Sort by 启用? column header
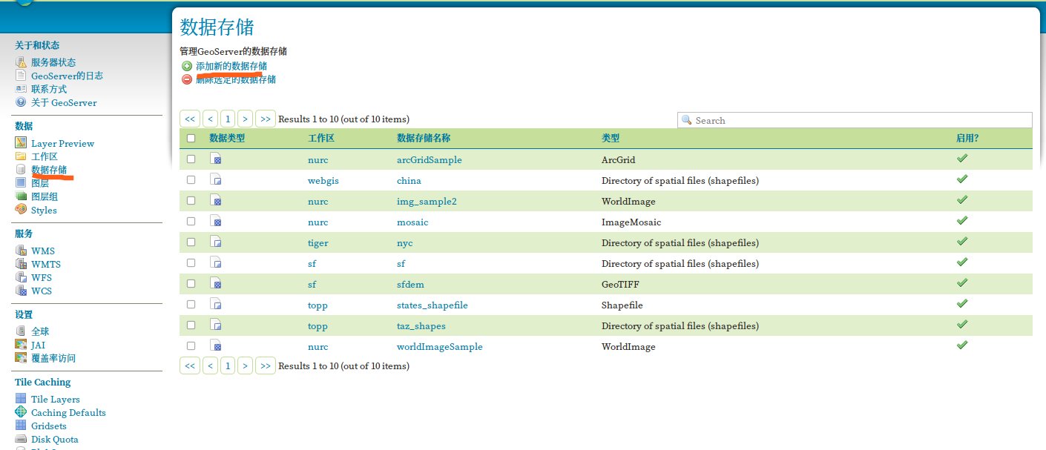1046x450 pixels. coord(967,138)
